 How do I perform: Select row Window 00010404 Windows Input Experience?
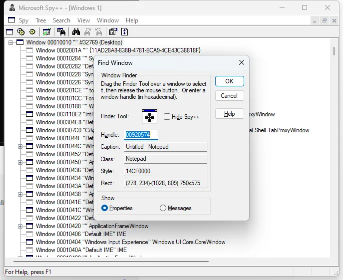[131, 242]
